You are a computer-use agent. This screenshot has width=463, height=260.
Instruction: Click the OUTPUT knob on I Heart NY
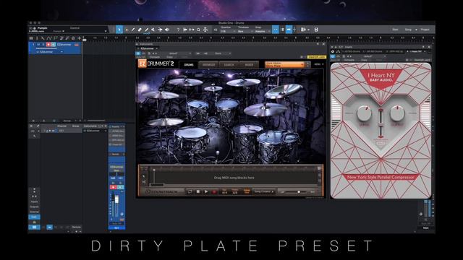(397, 113)
